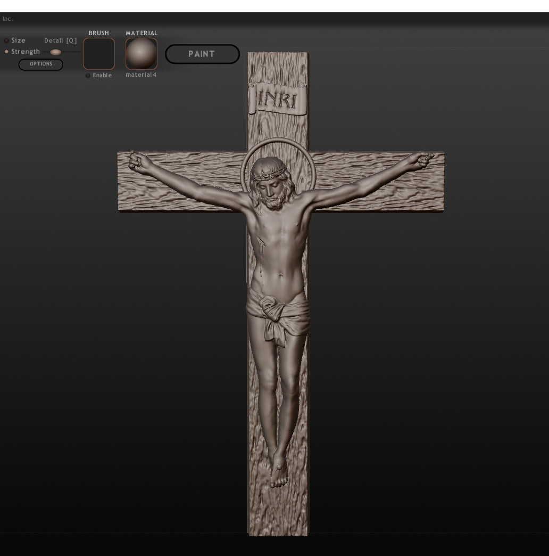Click the INRI plaque on the cross

point(277,99)
